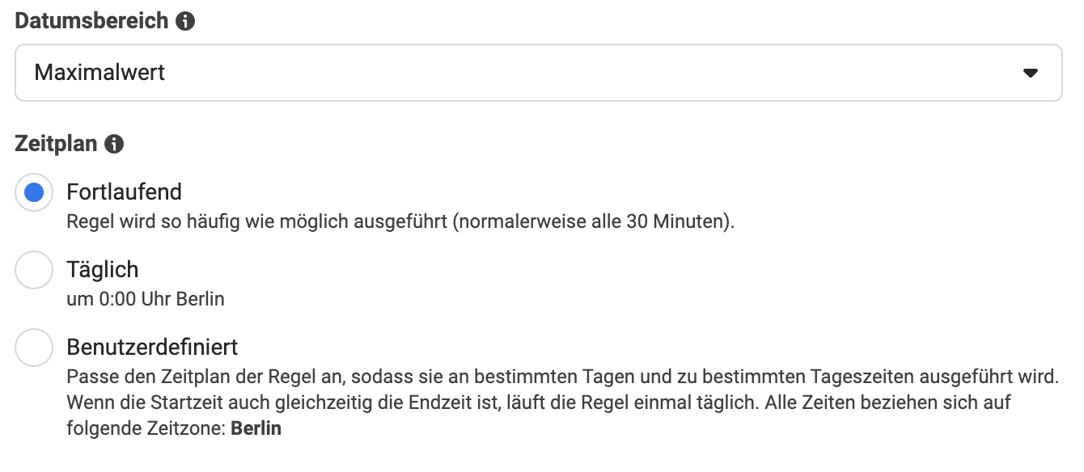1084x472 pixels.
Task: Click the 'Regel wird so häufig' description
Action: (400, 221)
